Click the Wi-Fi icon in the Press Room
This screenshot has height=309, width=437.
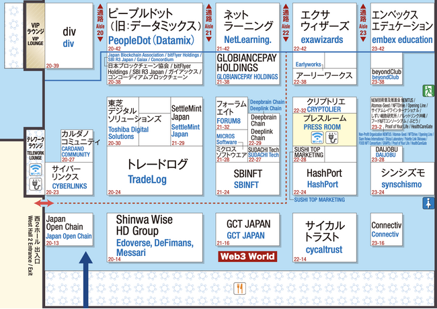pyautogui.click(x=317, y=138)
